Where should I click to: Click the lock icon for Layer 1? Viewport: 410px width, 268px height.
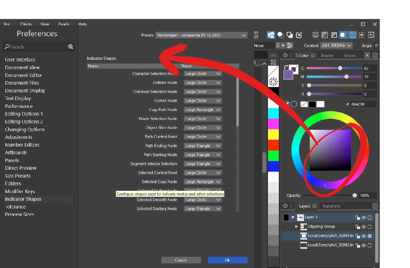(358, 217)
